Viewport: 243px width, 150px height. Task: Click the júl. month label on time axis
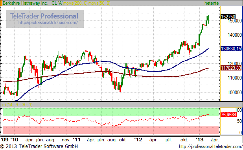pos(169,140)
